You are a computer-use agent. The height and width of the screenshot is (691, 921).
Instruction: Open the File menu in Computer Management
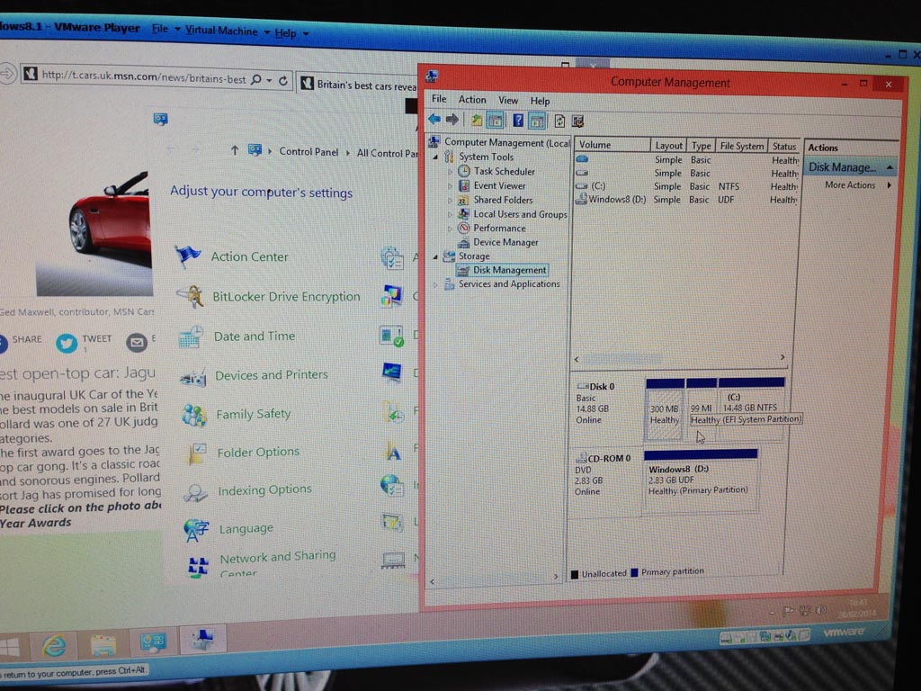(439, 99)
